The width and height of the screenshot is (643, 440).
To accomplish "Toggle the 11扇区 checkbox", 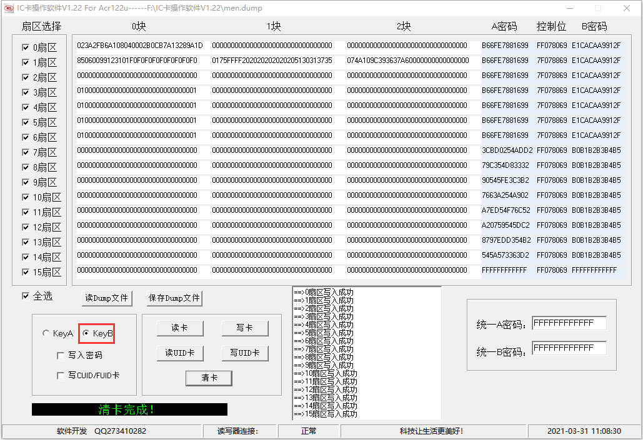I will pos(26,212).
